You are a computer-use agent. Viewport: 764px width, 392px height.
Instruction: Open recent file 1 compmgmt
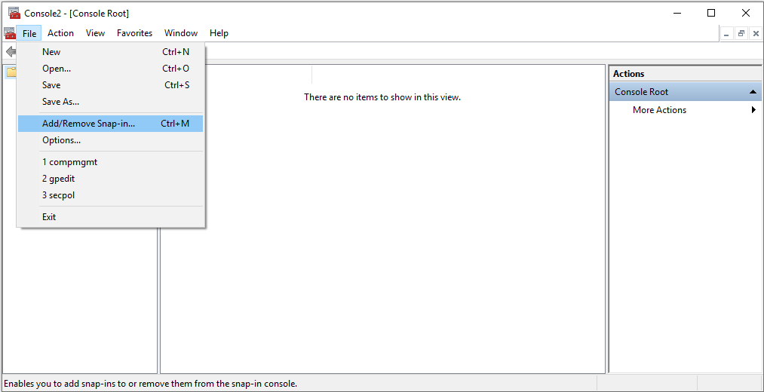(x=111, y=162)
